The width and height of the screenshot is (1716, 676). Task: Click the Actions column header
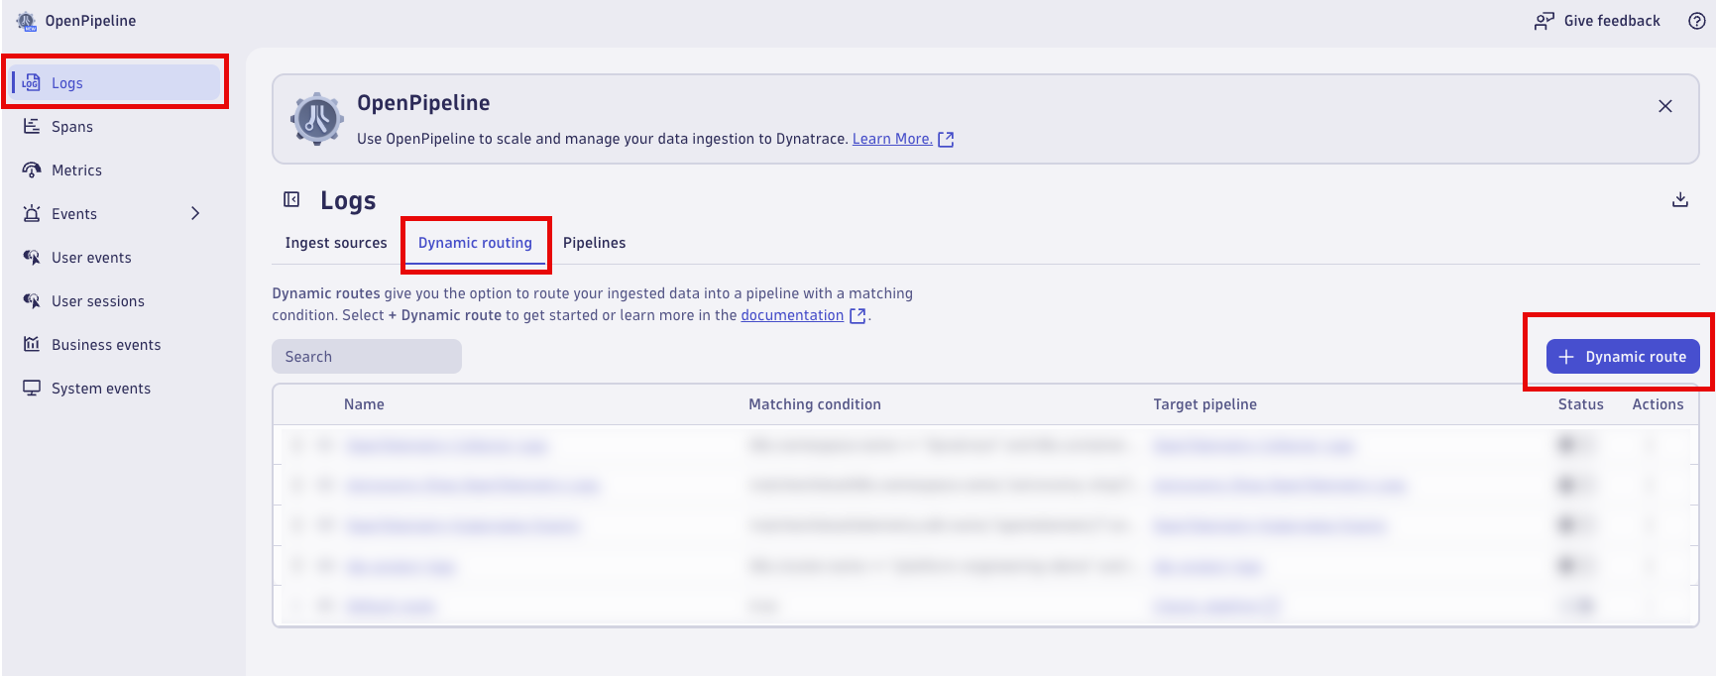[1658, 404]
